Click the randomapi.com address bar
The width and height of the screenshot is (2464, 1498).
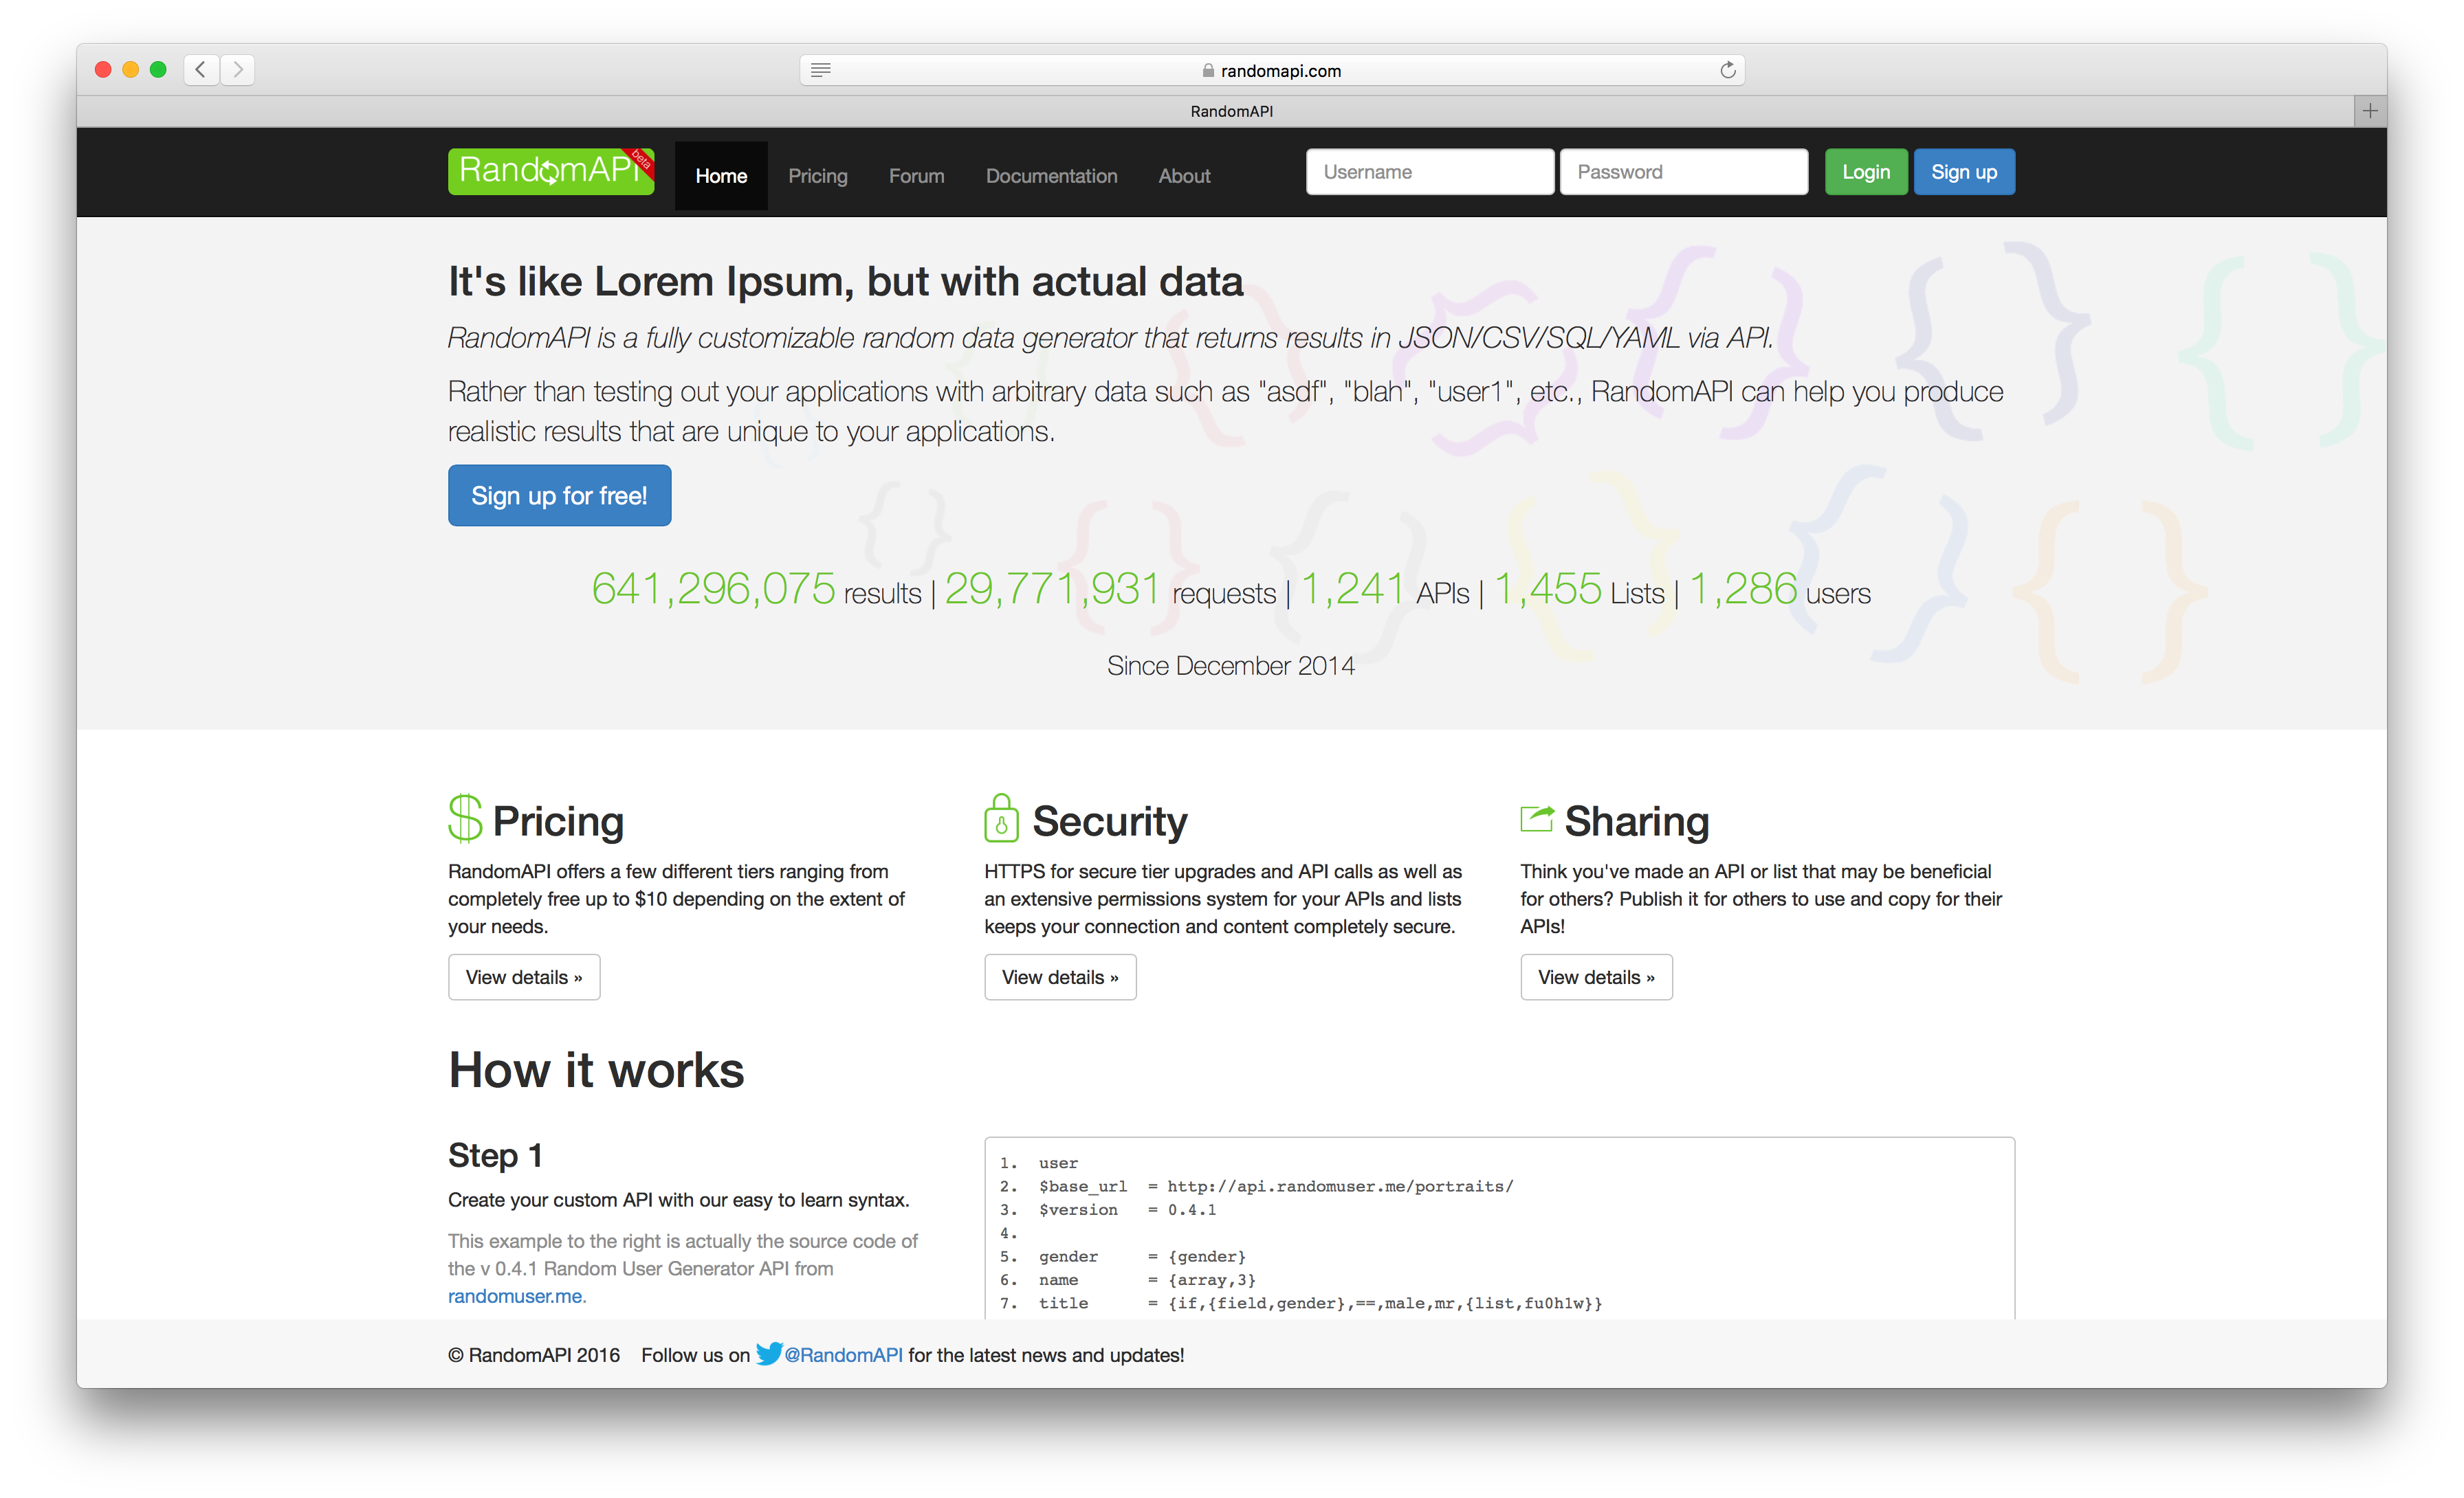(1272, 70)
